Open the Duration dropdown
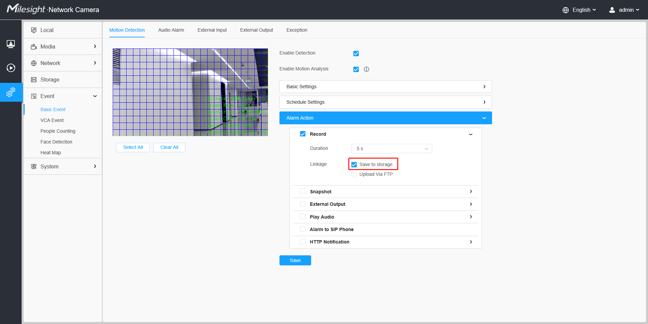 (391, 149)
